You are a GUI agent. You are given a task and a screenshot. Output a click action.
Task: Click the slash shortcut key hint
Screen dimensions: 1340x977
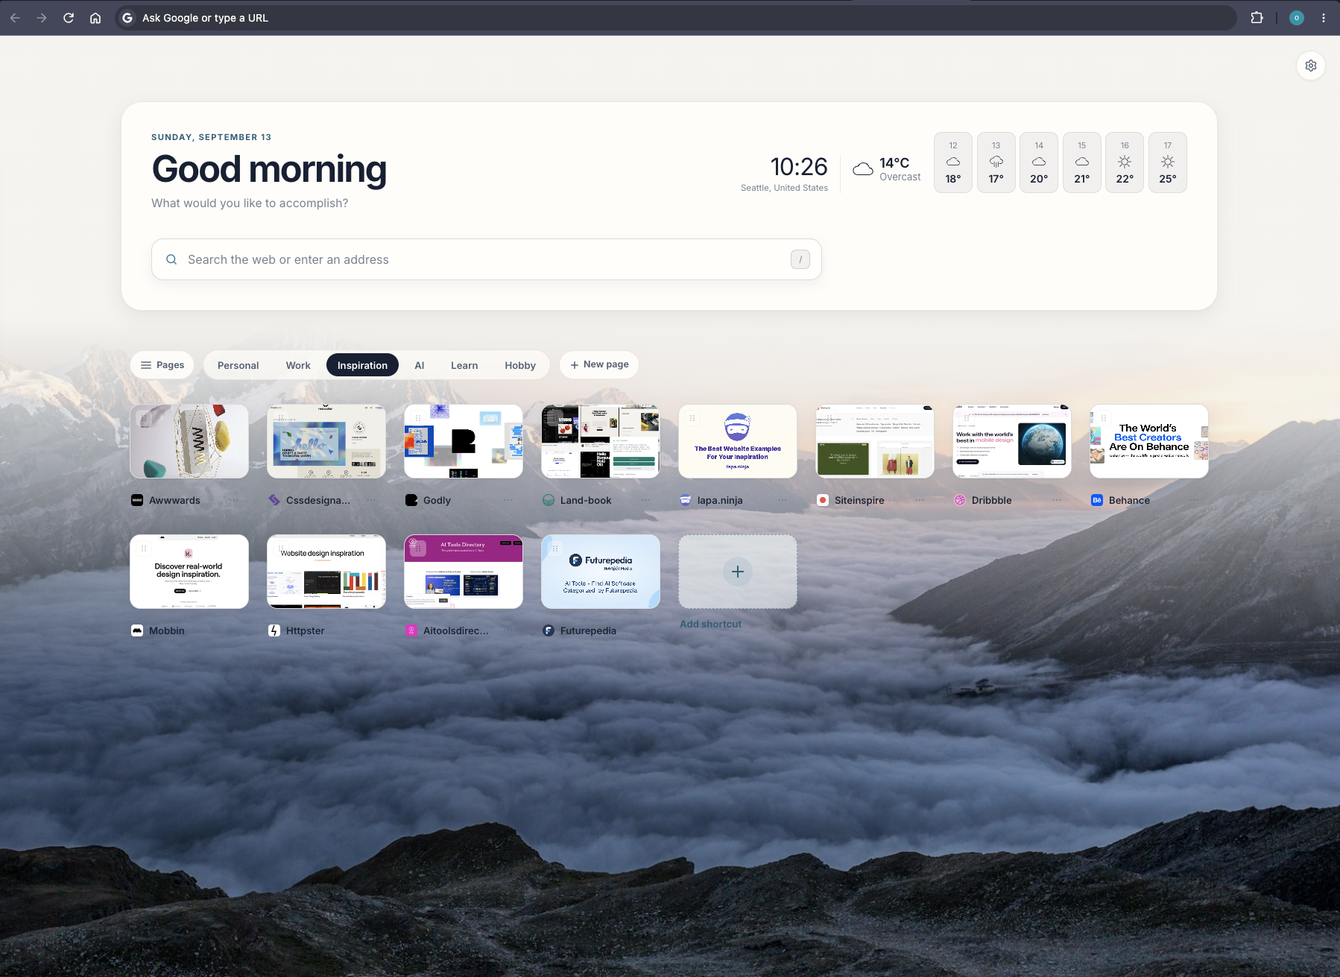[800, 259]
